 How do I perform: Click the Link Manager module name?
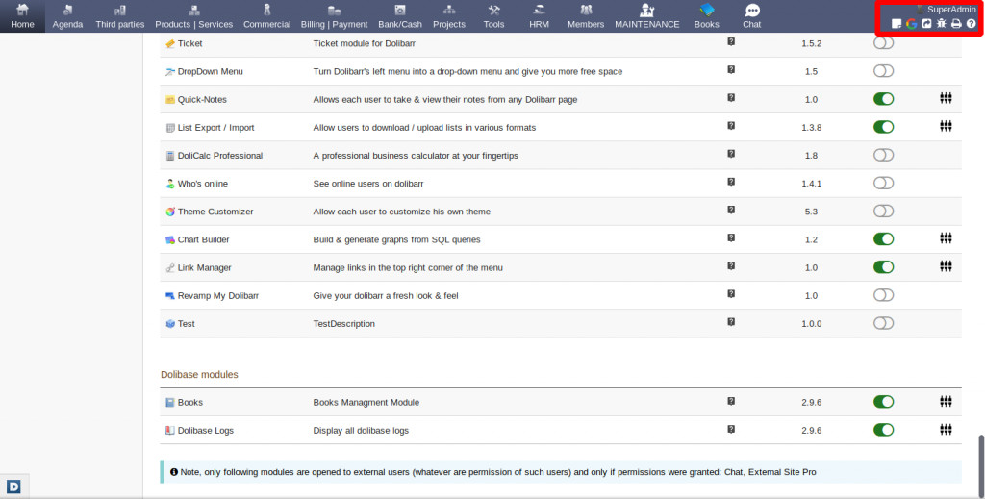click(204, 267)
